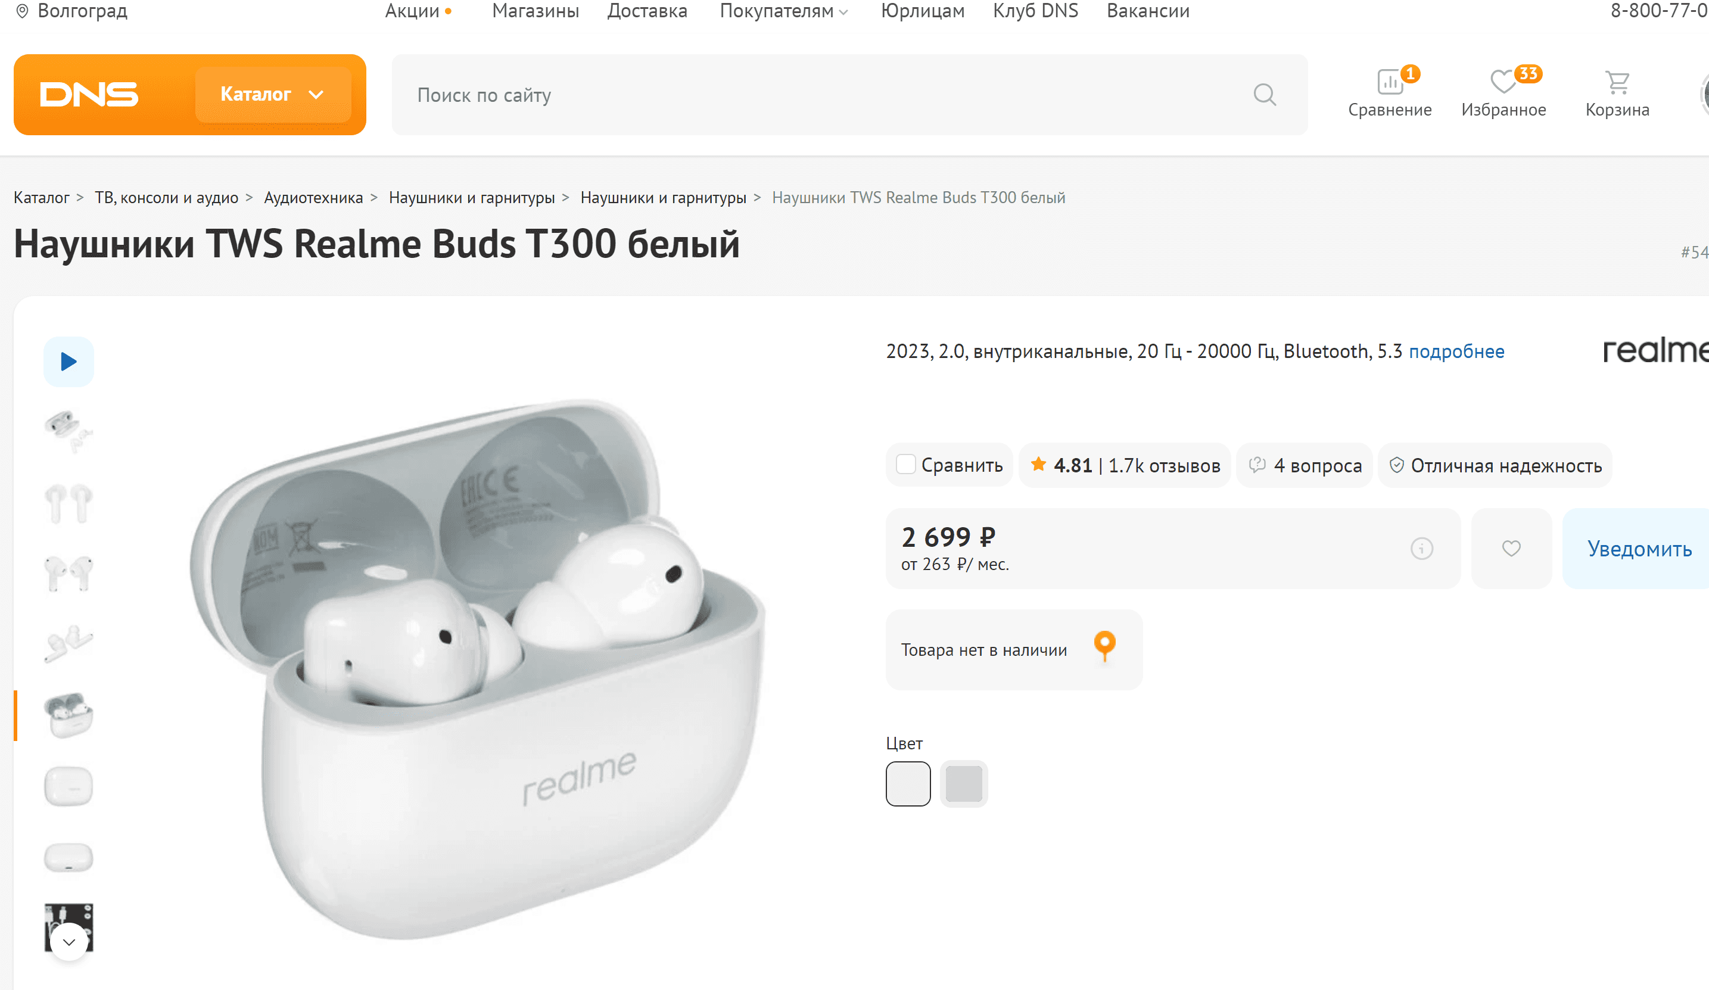Expand the Покупателям menu
Screen dimensions: 1709x990
pos(784,11)
